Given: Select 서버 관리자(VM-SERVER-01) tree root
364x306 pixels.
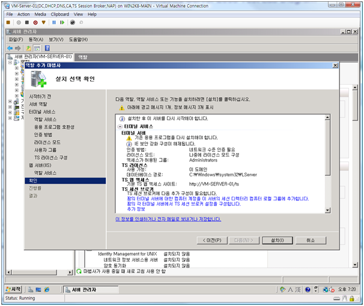Looking at the screenshot, I should click(x=43, y=56).
